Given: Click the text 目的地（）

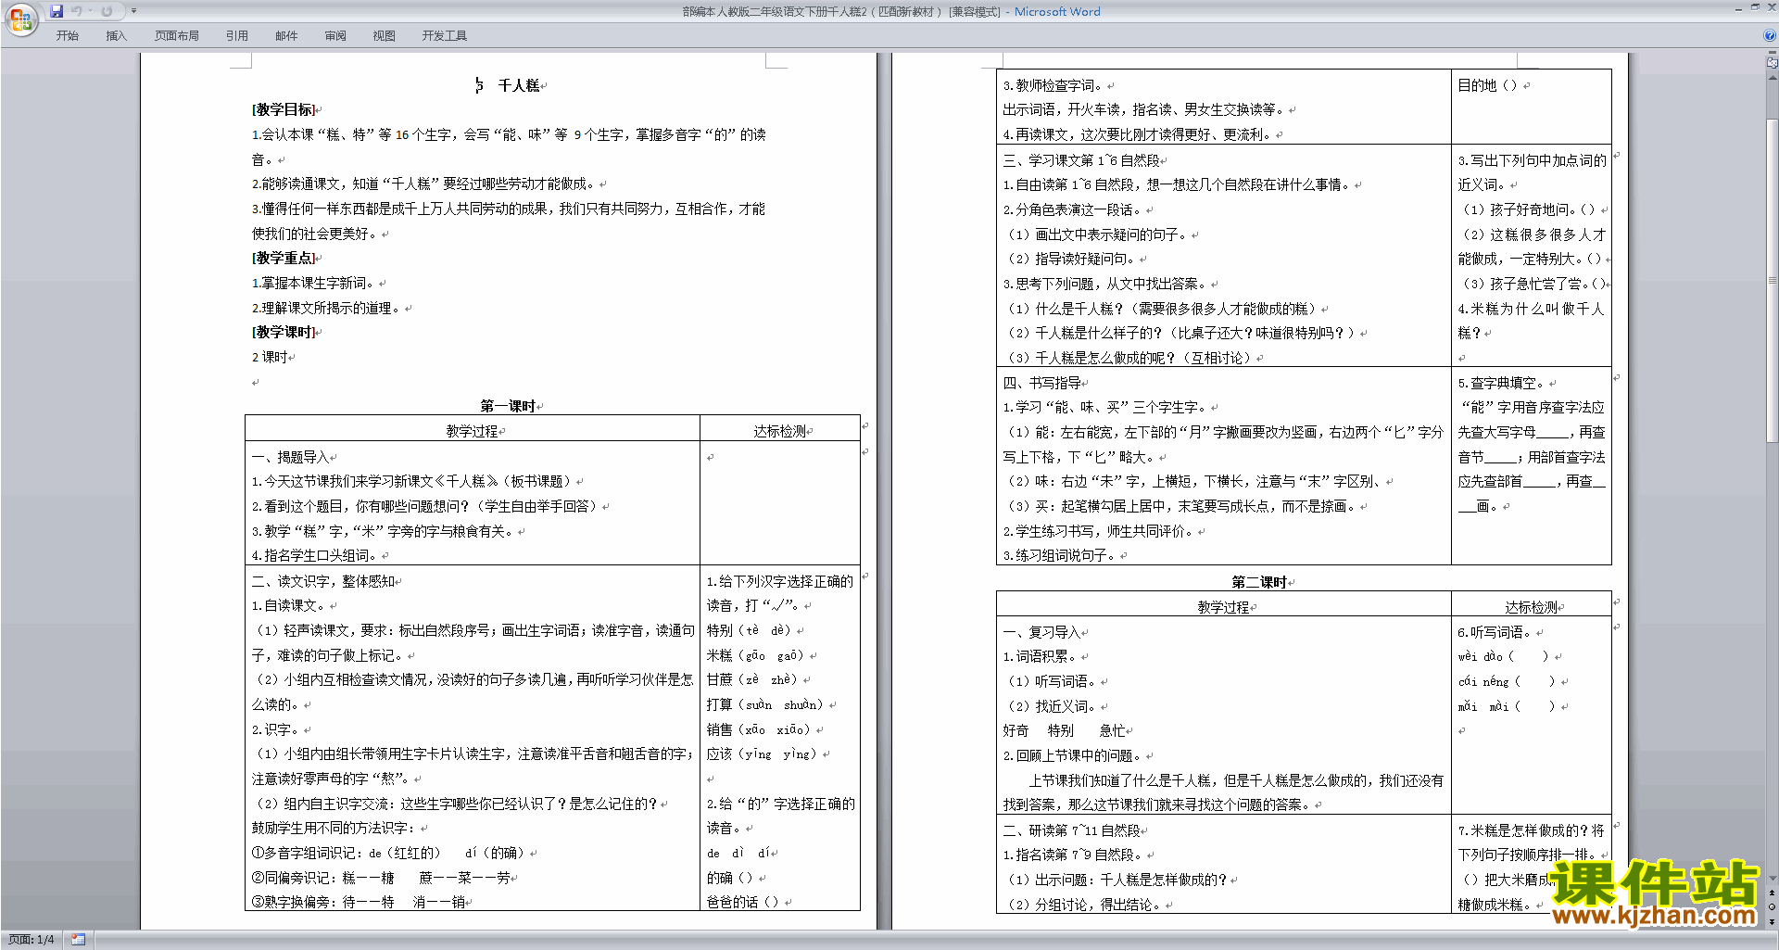Looking at the screenshot, I should 1488,85.
